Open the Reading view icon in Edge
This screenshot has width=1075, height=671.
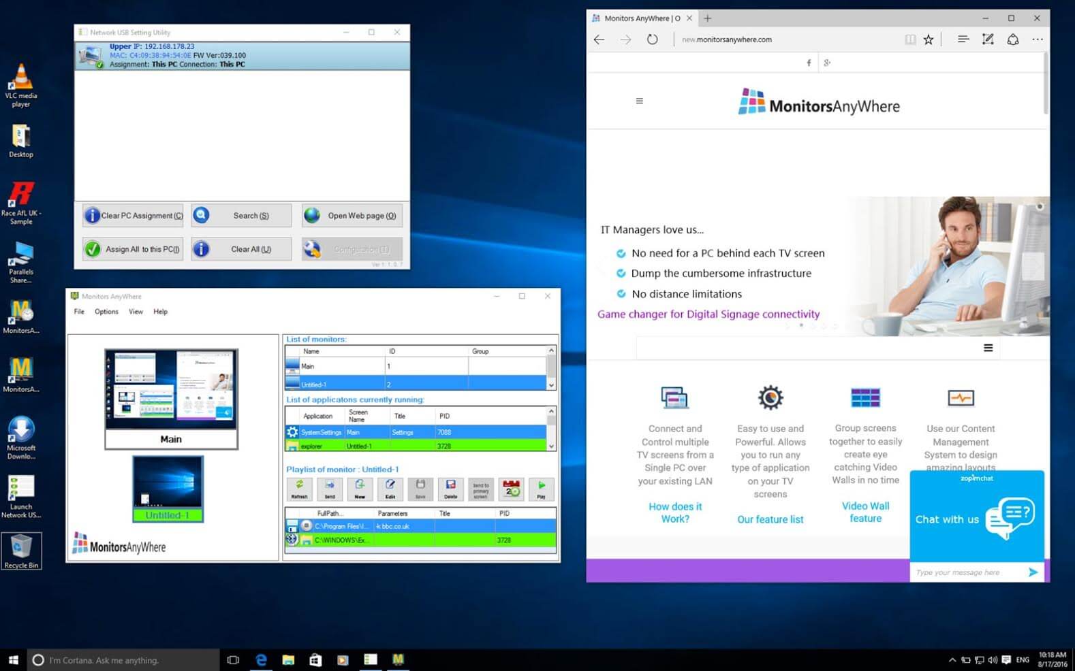pyautogui.click(x=910, y=39)
